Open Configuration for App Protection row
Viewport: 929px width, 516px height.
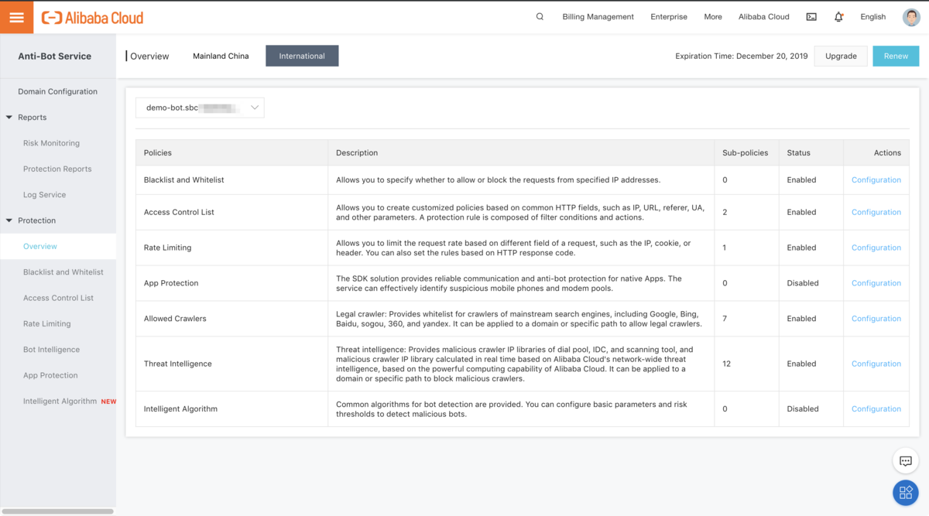click(876, 283)
